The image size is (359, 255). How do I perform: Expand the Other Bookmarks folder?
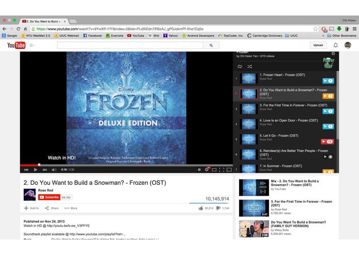[342, 36]
